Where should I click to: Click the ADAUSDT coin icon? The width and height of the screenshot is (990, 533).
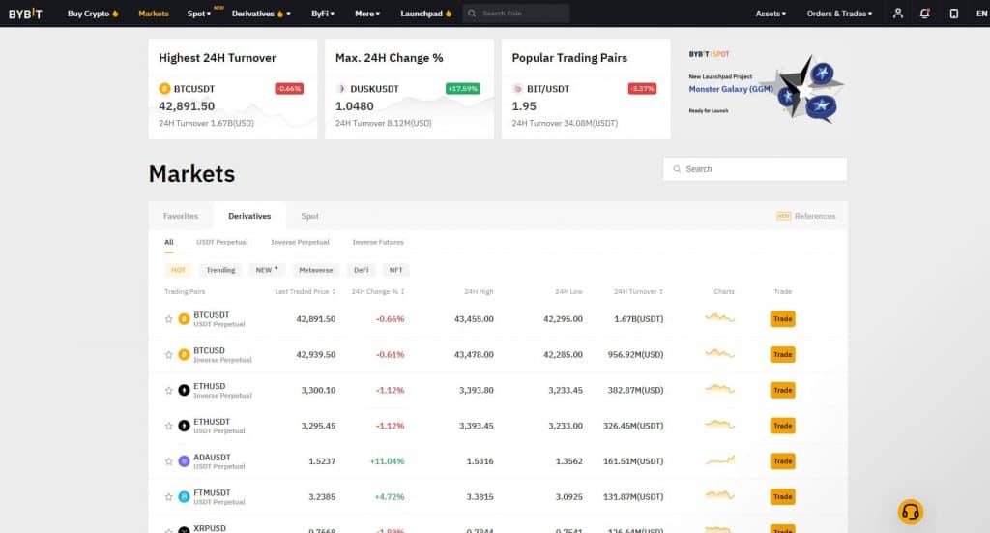coord(184,461)
